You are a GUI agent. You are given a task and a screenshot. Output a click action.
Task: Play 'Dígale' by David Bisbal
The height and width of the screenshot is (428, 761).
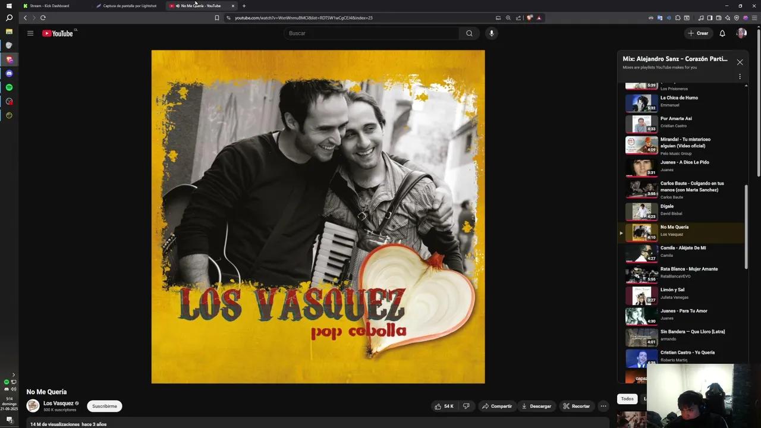(x=681, y=211)
